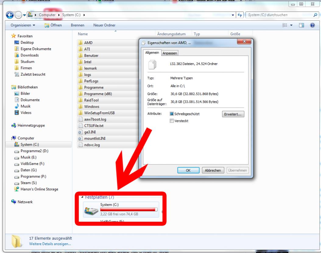The image size is (321, 253).
Task: Open the Bilder library icon
Action: tap(16, 94)
